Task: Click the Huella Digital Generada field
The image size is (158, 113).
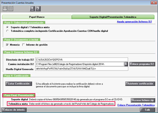Action: pyautogui.click(x=82, y=69)
